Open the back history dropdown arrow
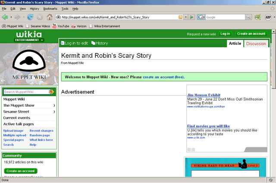Screen dimensions: 276x183 [x=11, y=17]
